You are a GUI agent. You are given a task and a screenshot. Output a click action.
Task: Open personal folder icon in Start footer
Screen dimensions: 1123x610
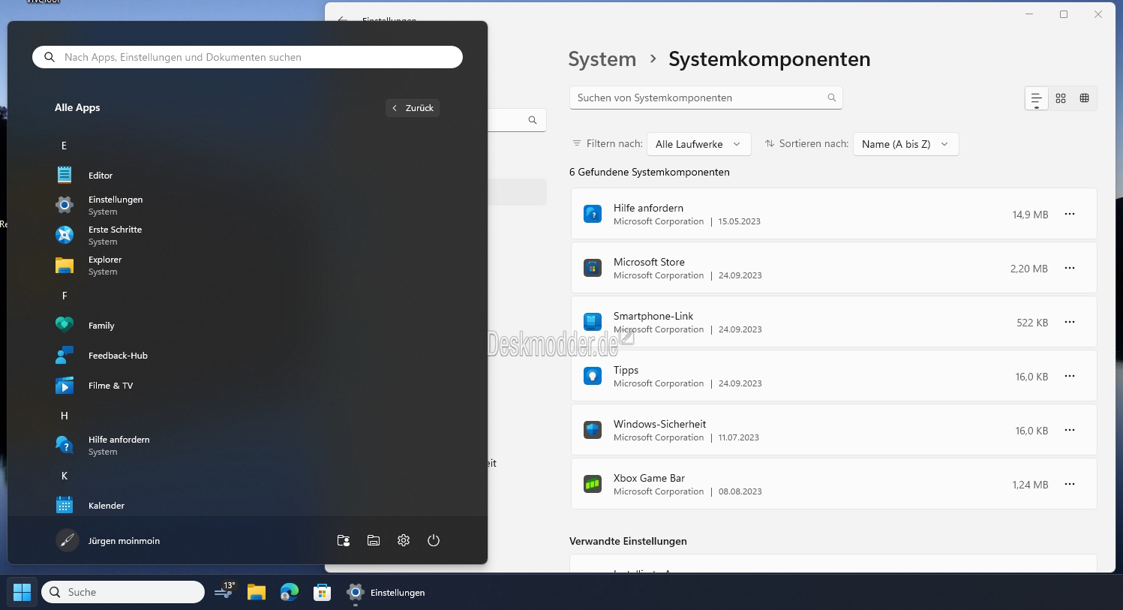coord(344,540)
